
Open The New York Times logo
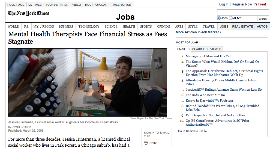click(x=29, y=13)
